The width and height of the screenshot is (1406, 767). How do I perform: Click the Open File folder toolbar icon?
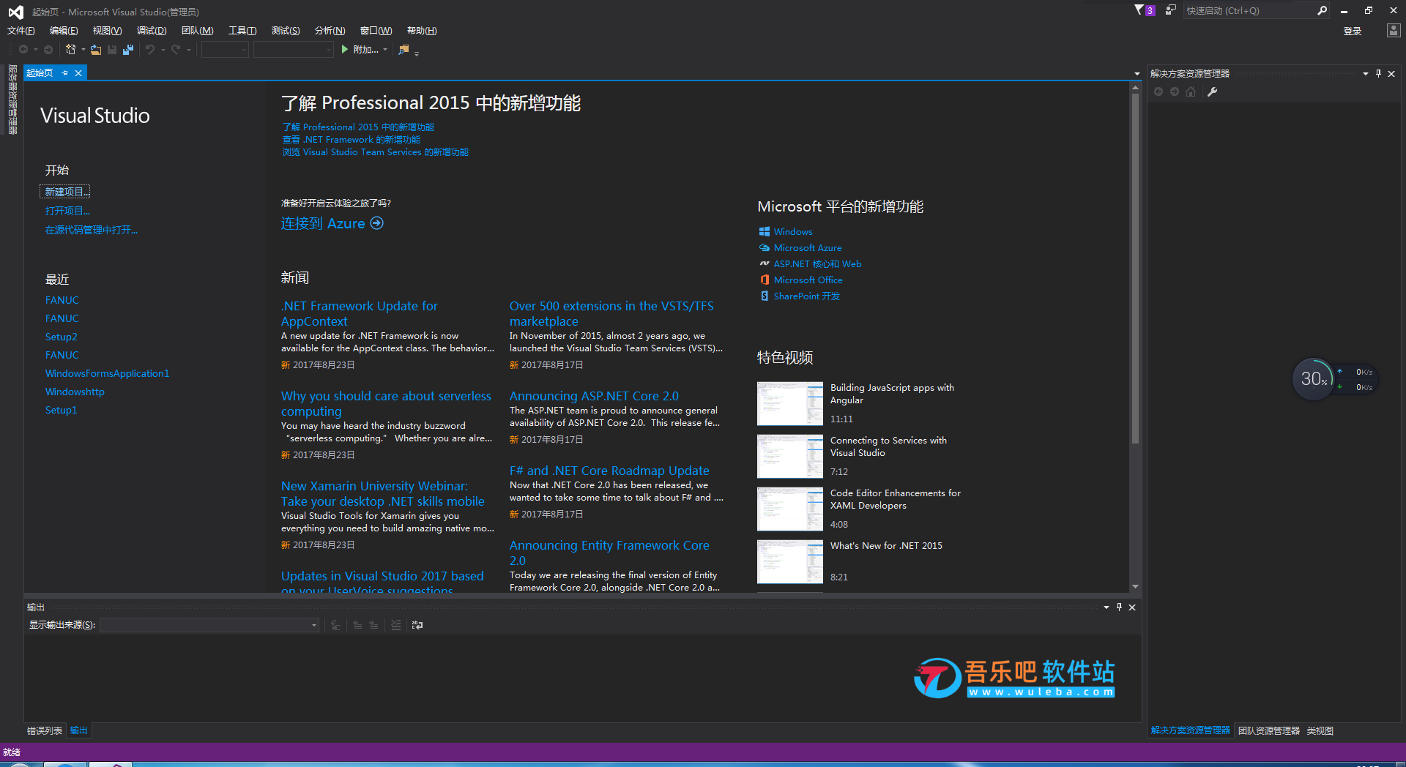(x=96, y=50)
